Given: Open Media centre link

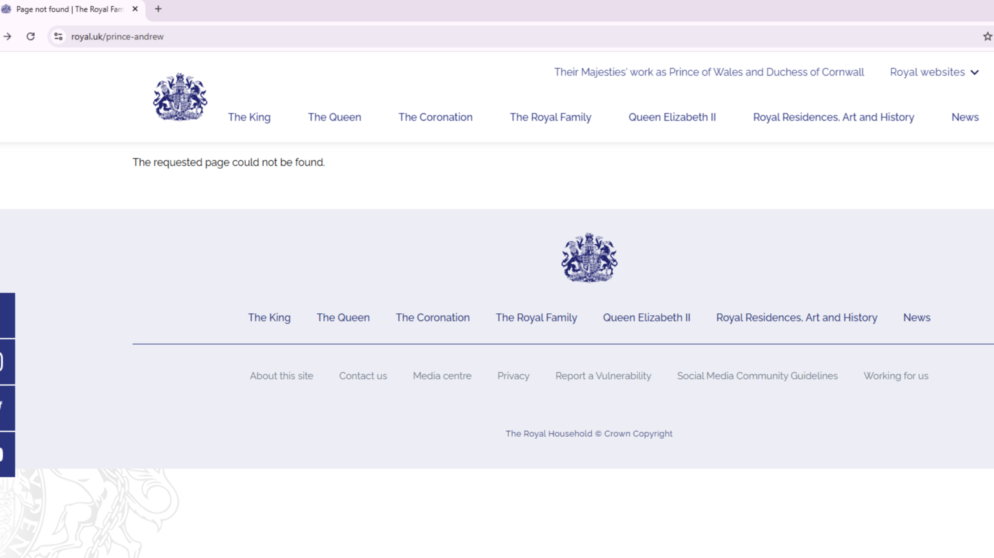Looking at the screenshot, I should coord(442,376).
